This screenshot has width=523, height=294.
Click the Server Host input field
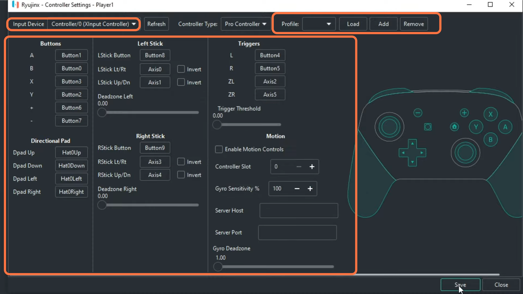point(299,210)
